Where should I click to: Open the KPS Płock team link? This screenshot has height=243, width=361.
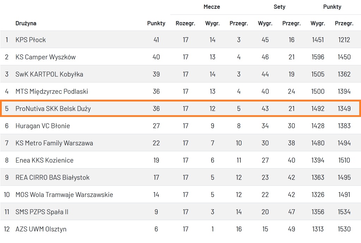click(x=31, y=40)
